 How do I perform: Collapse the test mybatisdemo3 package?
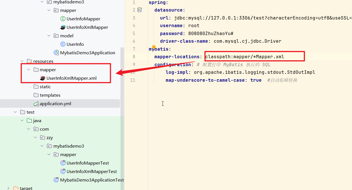[x=42, y=146]
